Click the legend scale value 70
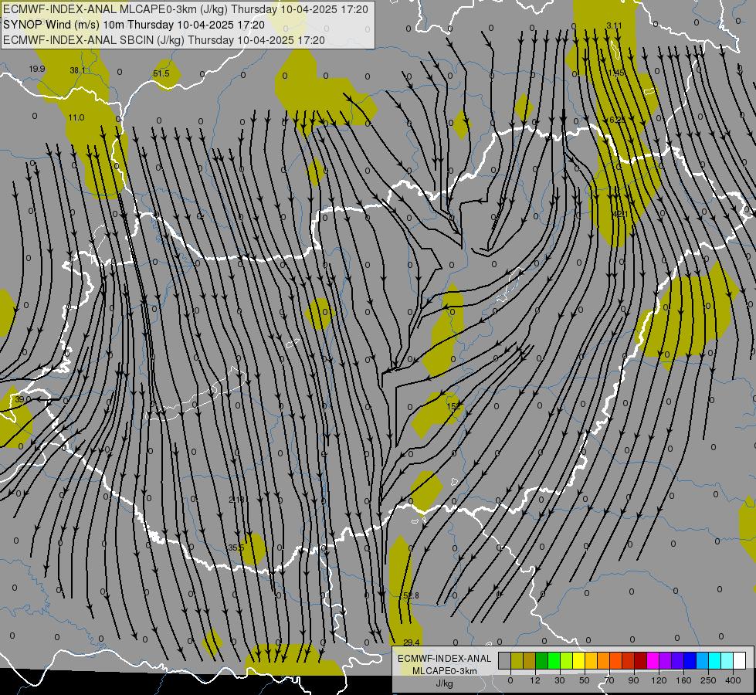This screenshot has width=756, height=695. (609, 680)
